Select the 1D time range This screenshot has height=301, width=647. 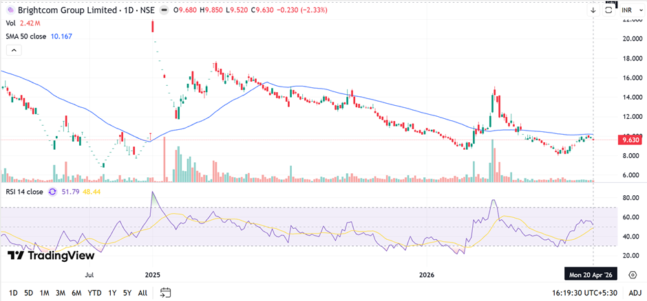13,293
